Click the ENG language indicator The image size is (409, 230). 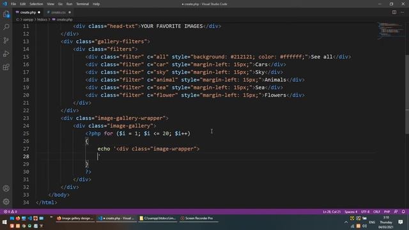coord(372,222)
